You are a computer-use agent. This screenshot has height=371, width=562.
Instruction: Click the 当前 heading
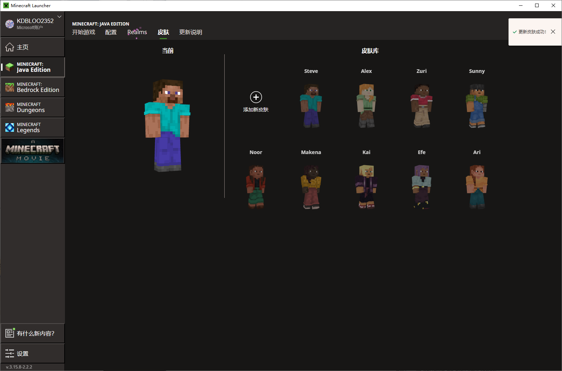168,51
